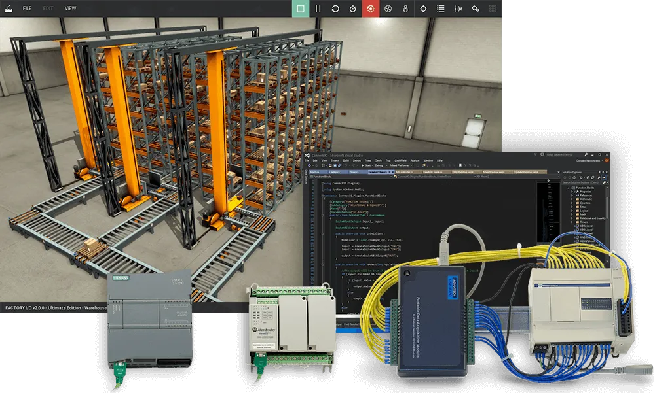Image resolution: width=655 pixels, height=393 pixels.
Task: Collapse the Function Blocks project node
Action: pyautogui.click(x=569, y=188)
